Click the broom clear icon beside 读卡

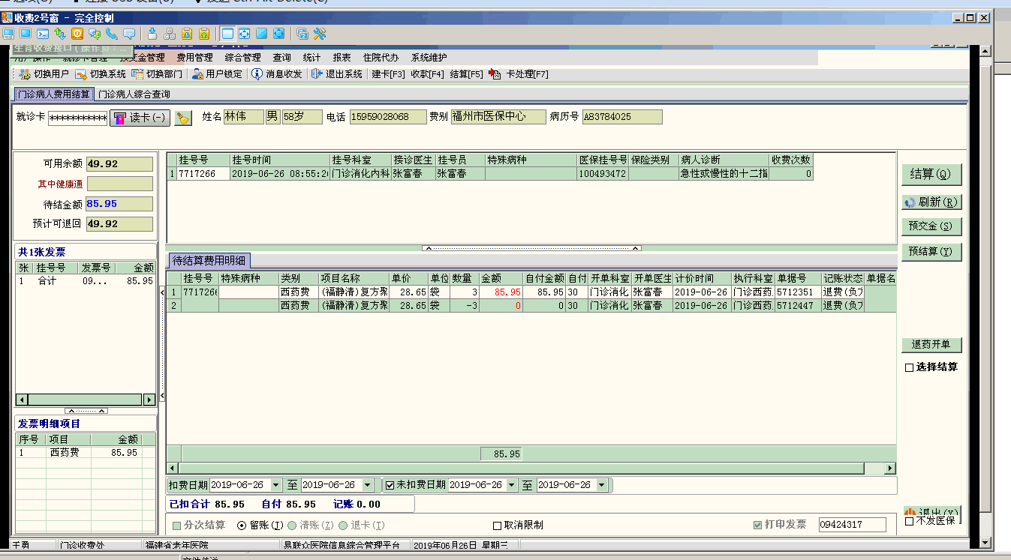pyautogui.click(x=183, y=118)
